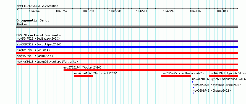Click the 104274k ruler label
This screenshot has height=104, width=246.
point(35,11)
